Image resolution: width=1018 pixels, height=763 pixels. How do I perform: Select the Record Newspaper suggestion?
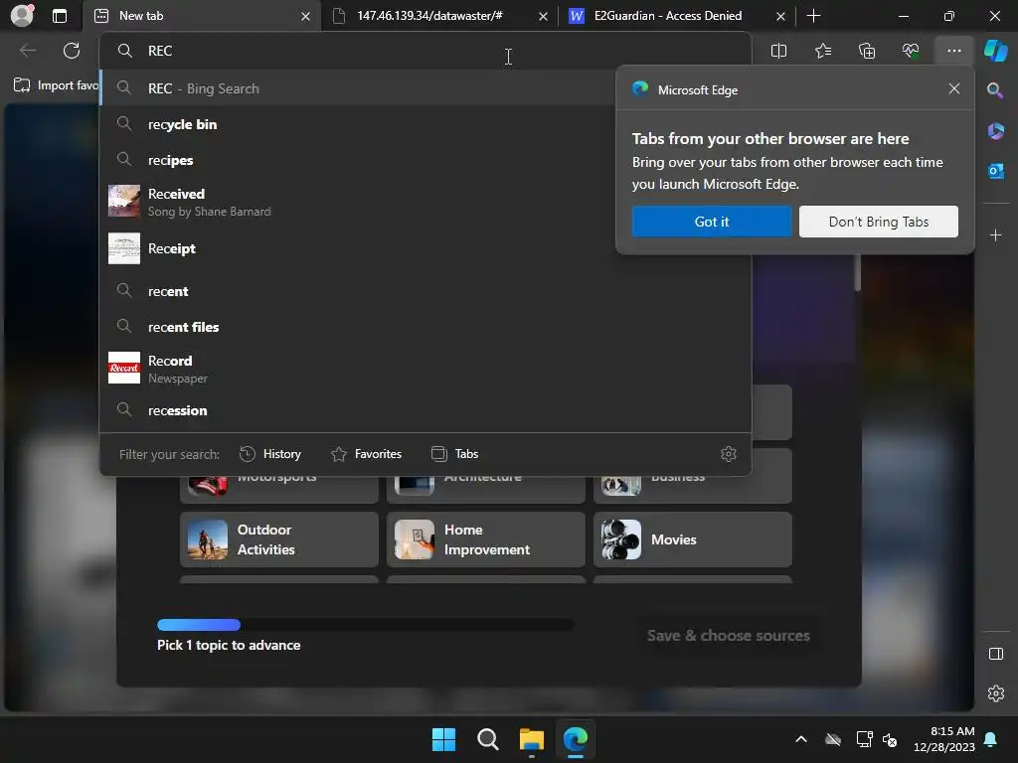[425, 369]
